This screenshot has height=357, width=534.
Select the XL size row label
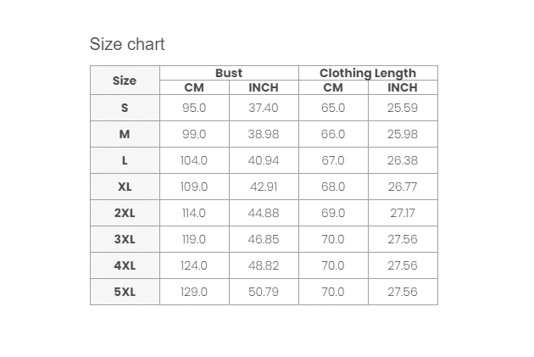125,187
